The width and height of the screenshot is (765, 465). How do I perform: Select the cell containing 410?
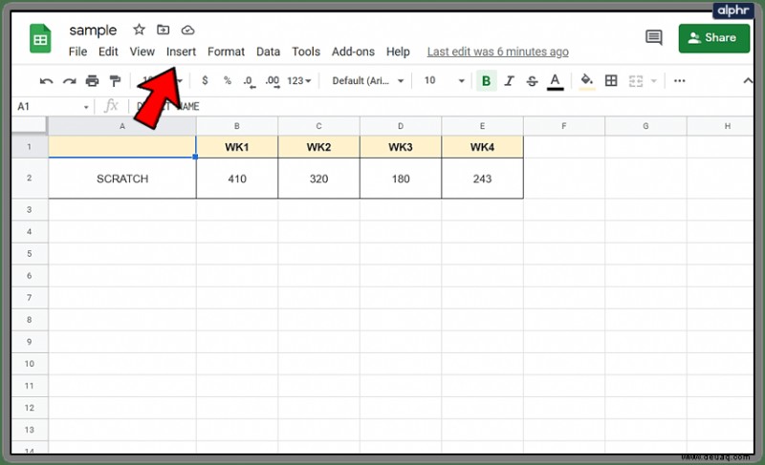237,179
